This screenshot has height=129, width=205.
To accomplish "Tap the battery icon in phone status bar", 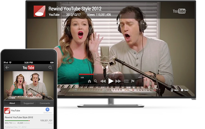I will (x=52, y=63).
